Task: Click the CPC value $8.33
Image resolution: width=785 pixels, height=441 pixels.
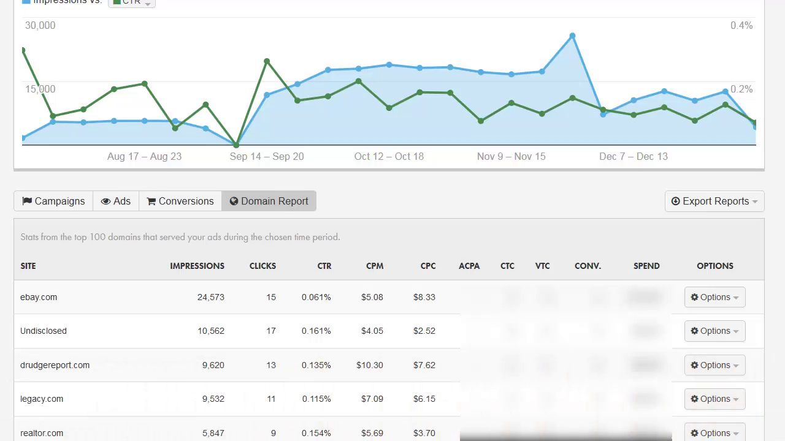Action: (424, 297)
